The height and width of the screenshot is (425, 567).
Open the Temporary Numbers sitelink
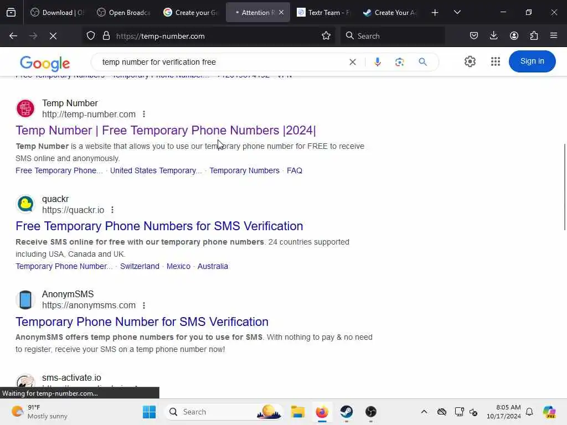coord(244,170)
